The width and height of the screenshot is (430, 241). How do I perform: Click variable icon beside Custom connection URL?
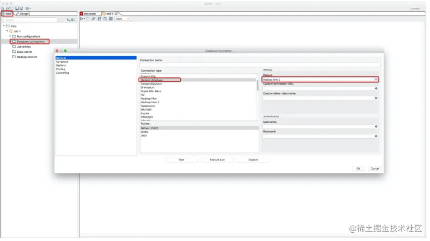coord(376,88)
